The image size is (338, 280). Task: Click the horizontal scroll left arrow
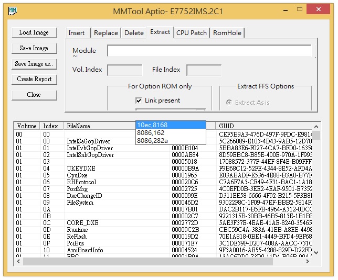(18, 261)
